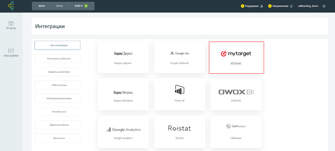
Task: Click the Яндекс Директ logo
Action: coord(123,54)
